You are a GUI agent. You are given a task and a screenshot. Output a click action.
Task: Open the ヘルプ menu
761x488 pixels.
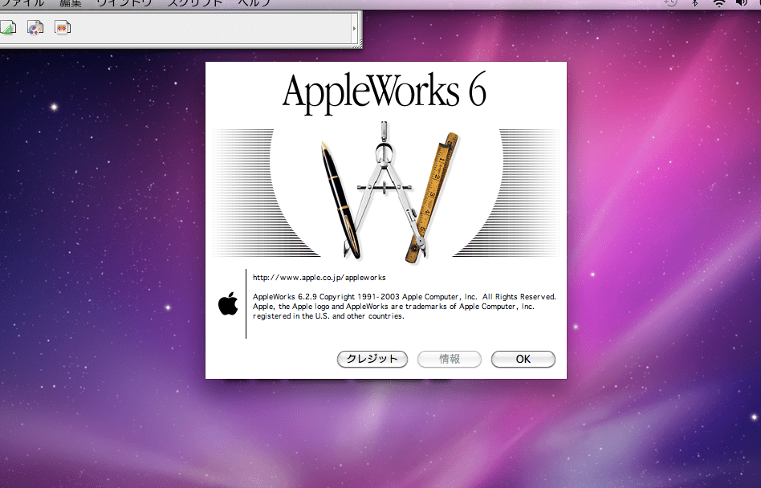click(x=254, y=2)
